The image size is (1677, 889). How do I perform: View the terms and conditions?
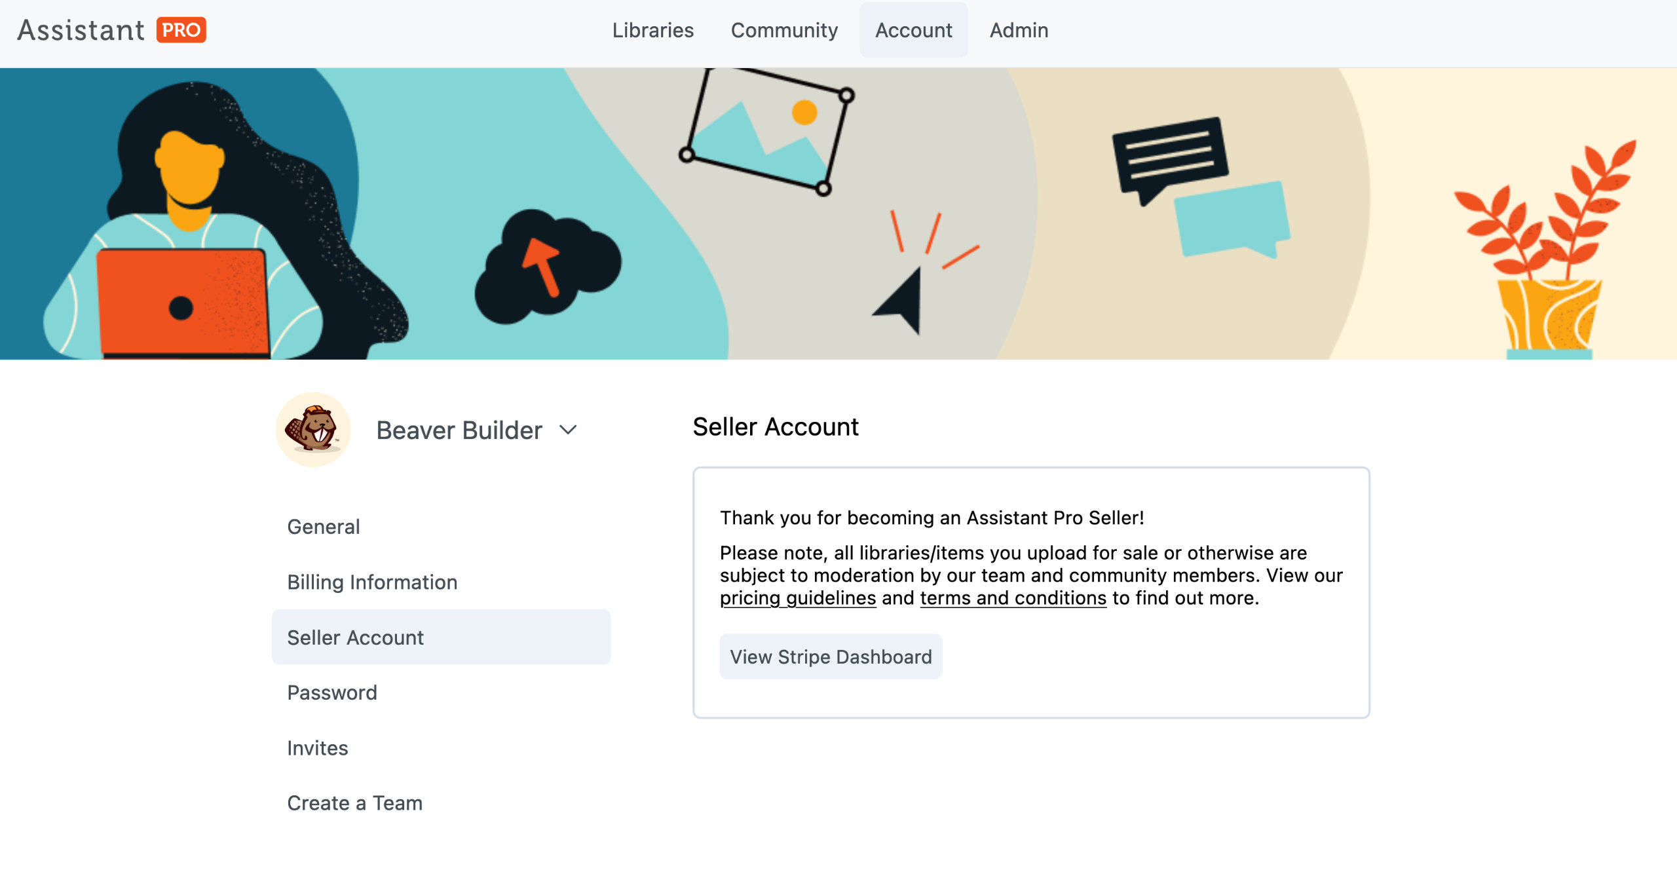click(x=1012, y=597)
